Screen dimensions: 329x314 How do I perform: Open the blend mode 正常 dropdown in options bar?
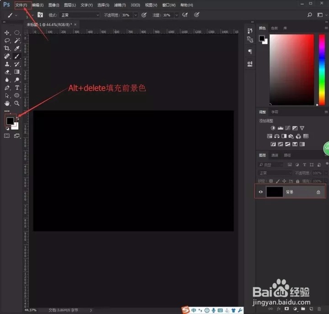pyautogui.click(x=80, y=15)
